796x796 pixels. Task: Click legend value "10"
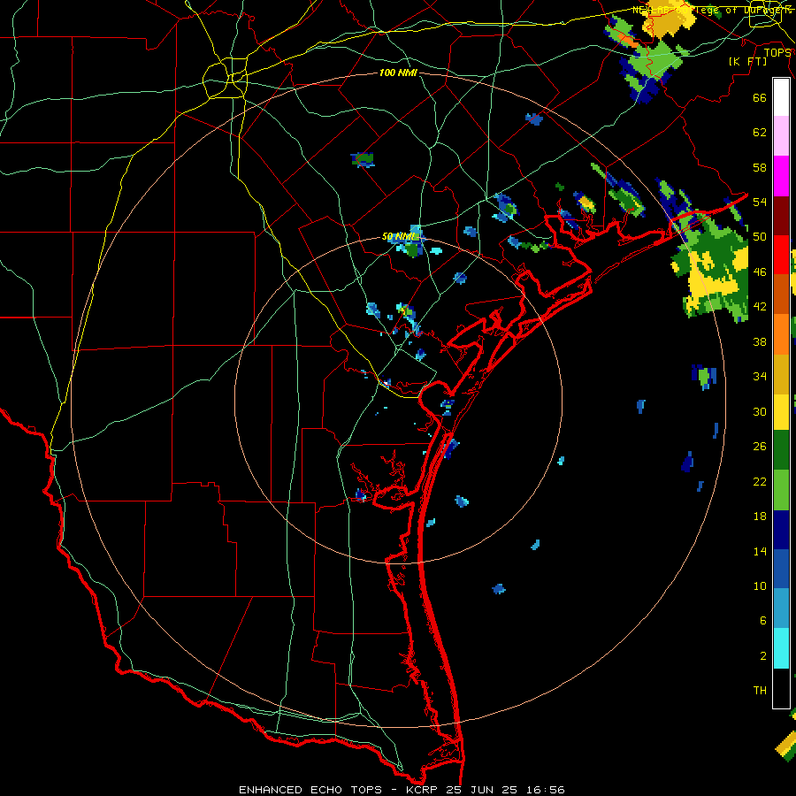760,586
